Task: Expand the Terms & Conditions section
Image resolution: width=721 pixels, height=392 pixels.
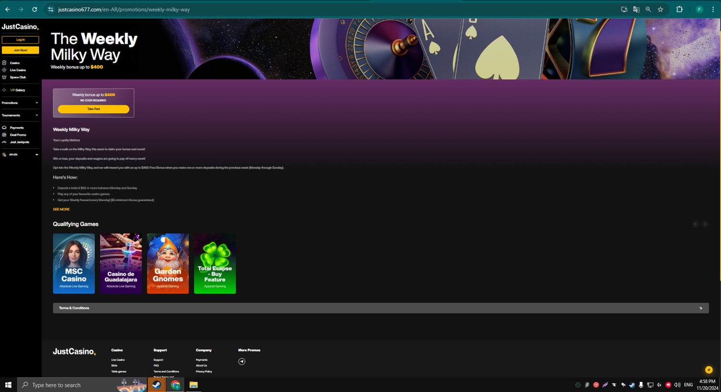Action: (381, 308)
